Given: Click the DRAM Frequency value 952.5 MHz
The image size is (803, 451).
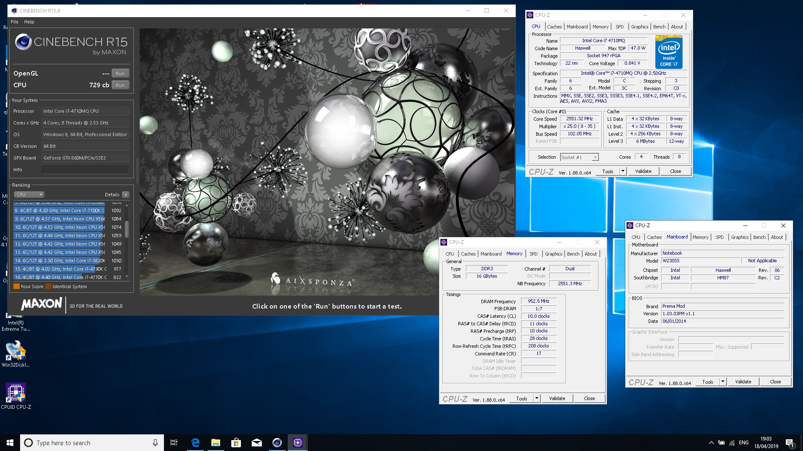Looking at the screenshot, I should (538, 301).
